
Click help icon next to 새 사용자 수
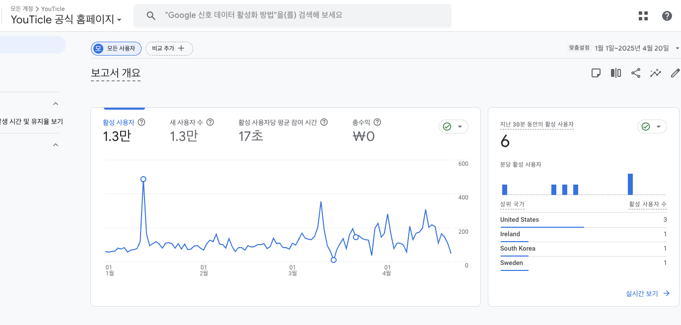click(x=210, y=122)
